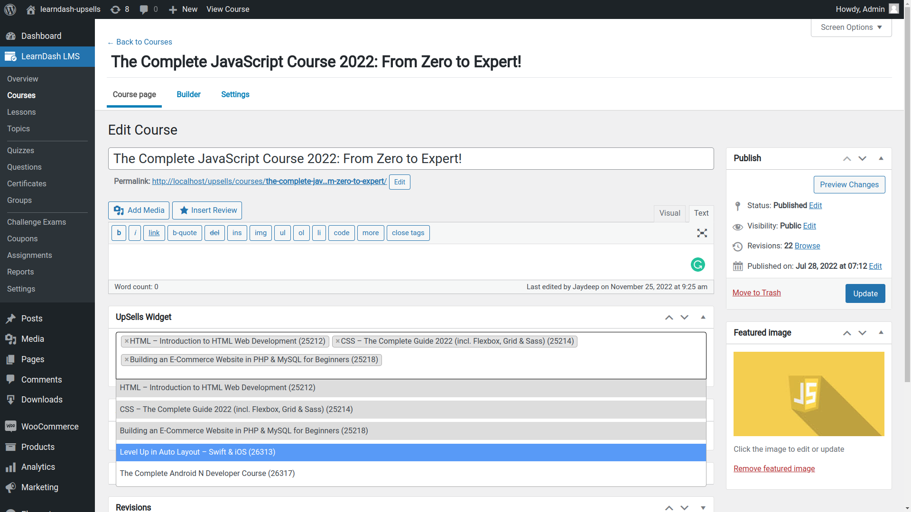This screenshot has height=512, width=911.
Task: Click the Insert Review button
Action: [x=207, y=210]
